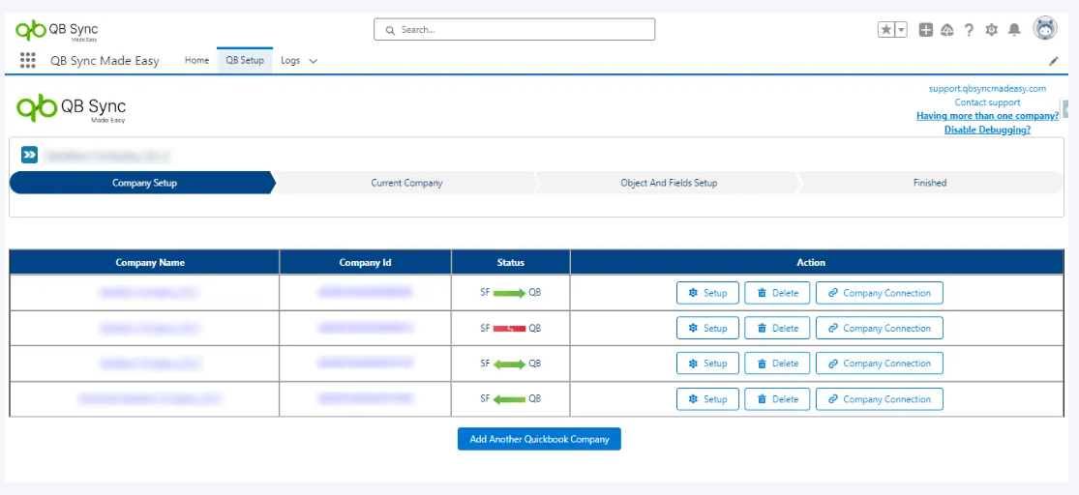This screenshot has width=1079, height=495.
Task: Click Add Another Quickbook Company button
Action: point(540,439)
